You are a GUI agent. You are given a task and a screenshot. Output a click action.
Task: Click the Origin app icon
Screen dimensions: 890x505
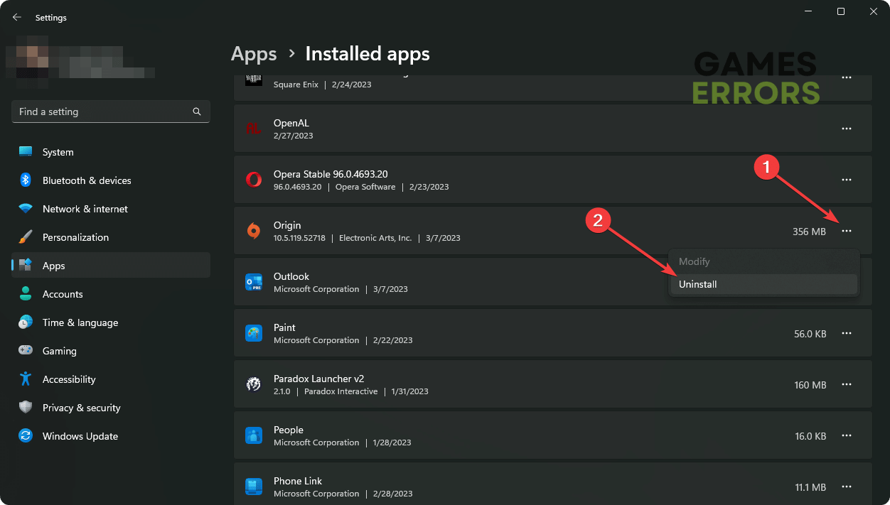254,231
